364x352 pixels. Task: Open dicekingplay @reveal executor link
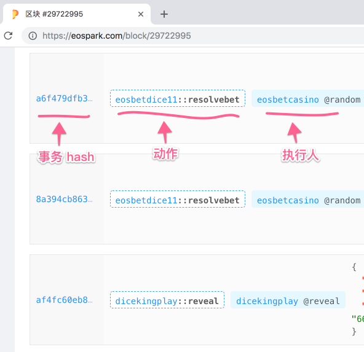[288, 300]
